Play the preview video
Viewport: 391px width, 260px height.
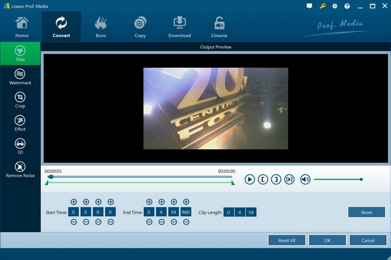(250, 179)
